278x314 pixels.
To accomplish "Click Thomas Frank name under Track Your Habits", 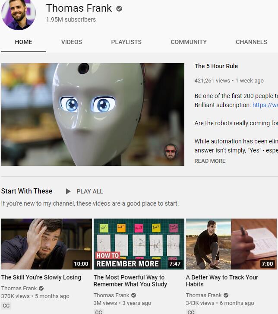I will click(204, 295).
